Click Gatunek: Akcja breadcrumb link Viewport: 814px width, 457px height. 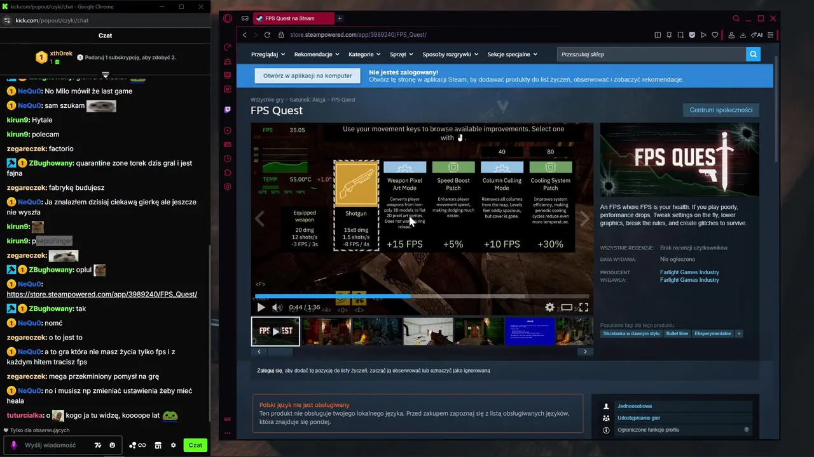(307, 100)
